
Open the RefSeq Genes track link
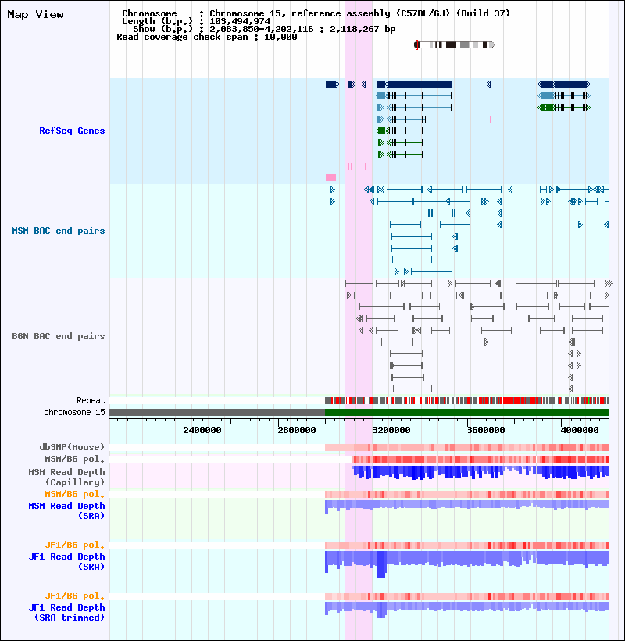(72, 131)
